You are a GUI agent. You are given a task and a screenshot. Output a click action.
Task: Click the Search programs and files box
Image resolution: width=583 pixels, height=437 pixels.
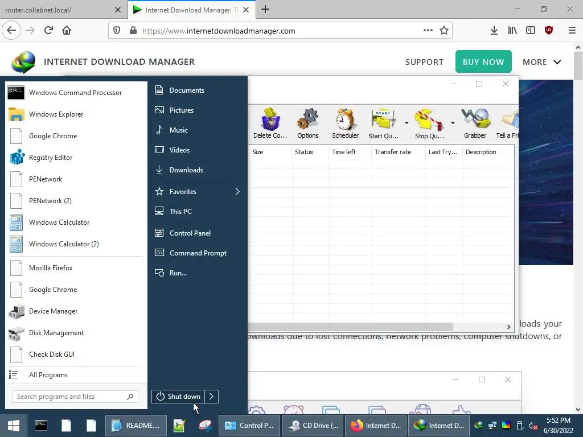(75, 397)
